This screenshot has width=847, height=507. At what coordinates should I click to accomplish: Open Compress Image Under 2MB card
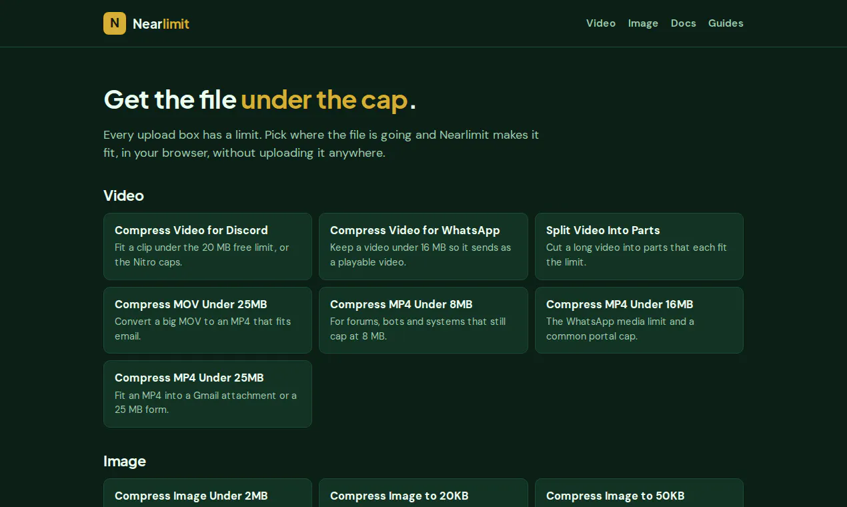pos(207,494)
